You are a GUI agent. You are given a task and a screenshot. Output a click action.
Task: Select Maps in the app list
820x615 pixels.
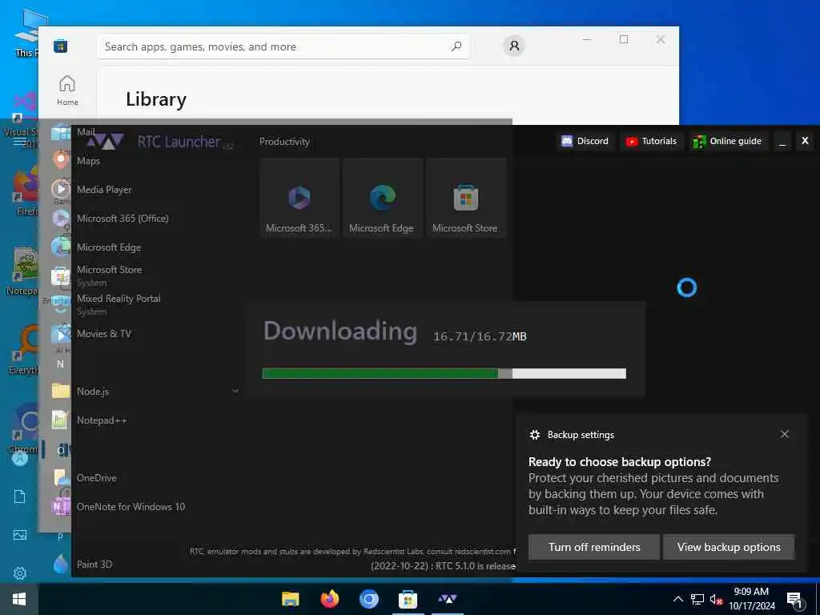click(88, 161)
